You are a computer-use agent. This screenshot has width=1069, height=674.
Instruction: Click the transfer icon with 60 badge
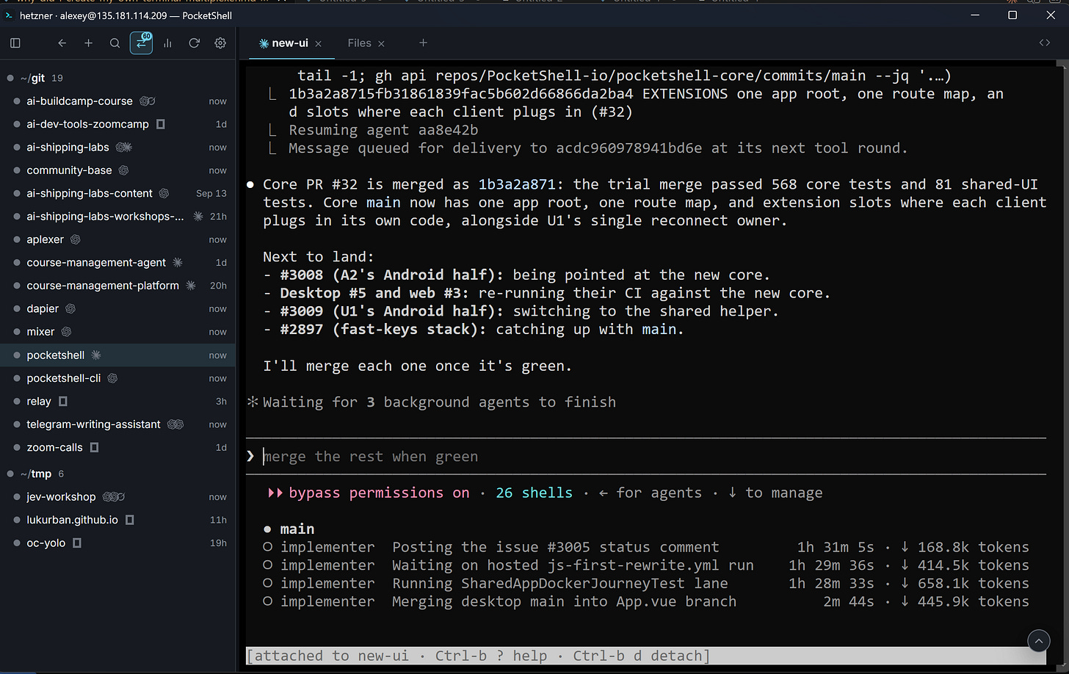tap(141, 43)
